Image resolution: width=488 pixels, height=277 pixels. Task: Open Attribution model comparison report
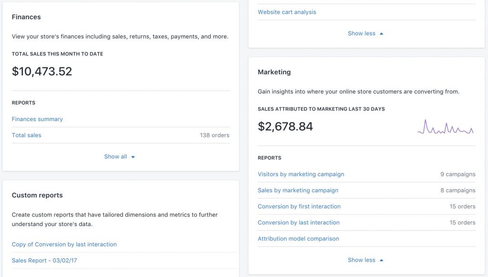pyautogui.click(x=298, y=238)
